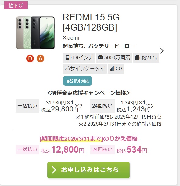
Task: Click the REDMI 15 5G product title
Action: pyautogui.click(x=91, y=22)
